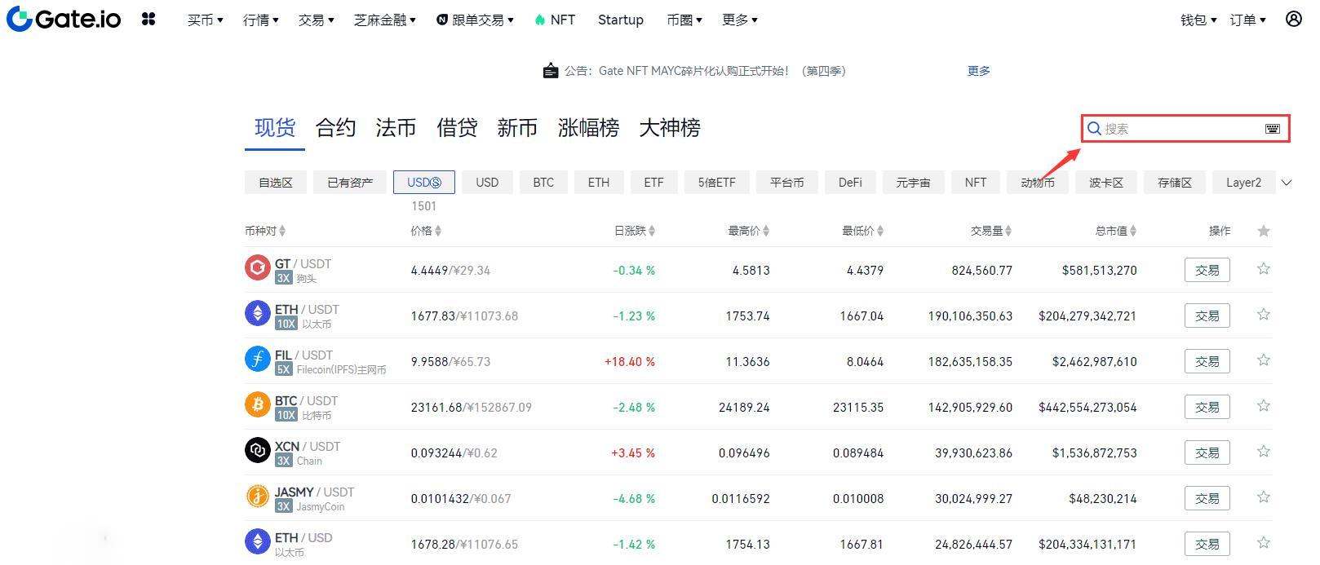The height and width of the screenshot is (565, 1320).
Task: Toggle favorite star for BTC/USDT
Action: click(1263, 406)
